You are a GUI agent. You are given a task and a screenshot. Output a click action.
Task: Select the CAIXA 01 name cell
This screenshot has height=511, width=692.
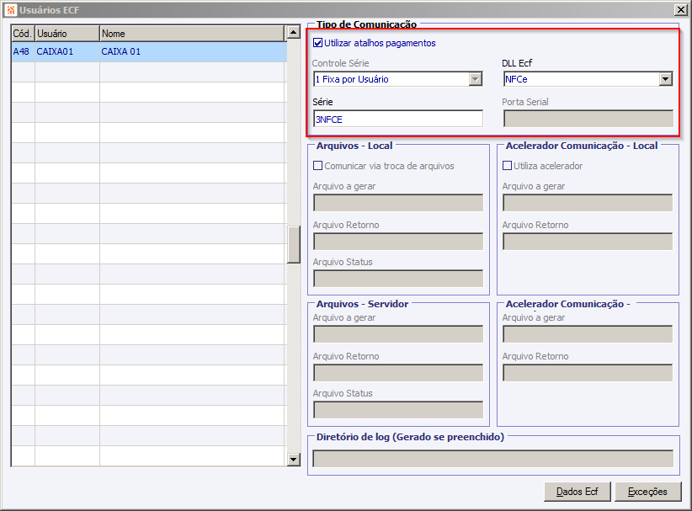pyautogui.click(x=192, y=51)
